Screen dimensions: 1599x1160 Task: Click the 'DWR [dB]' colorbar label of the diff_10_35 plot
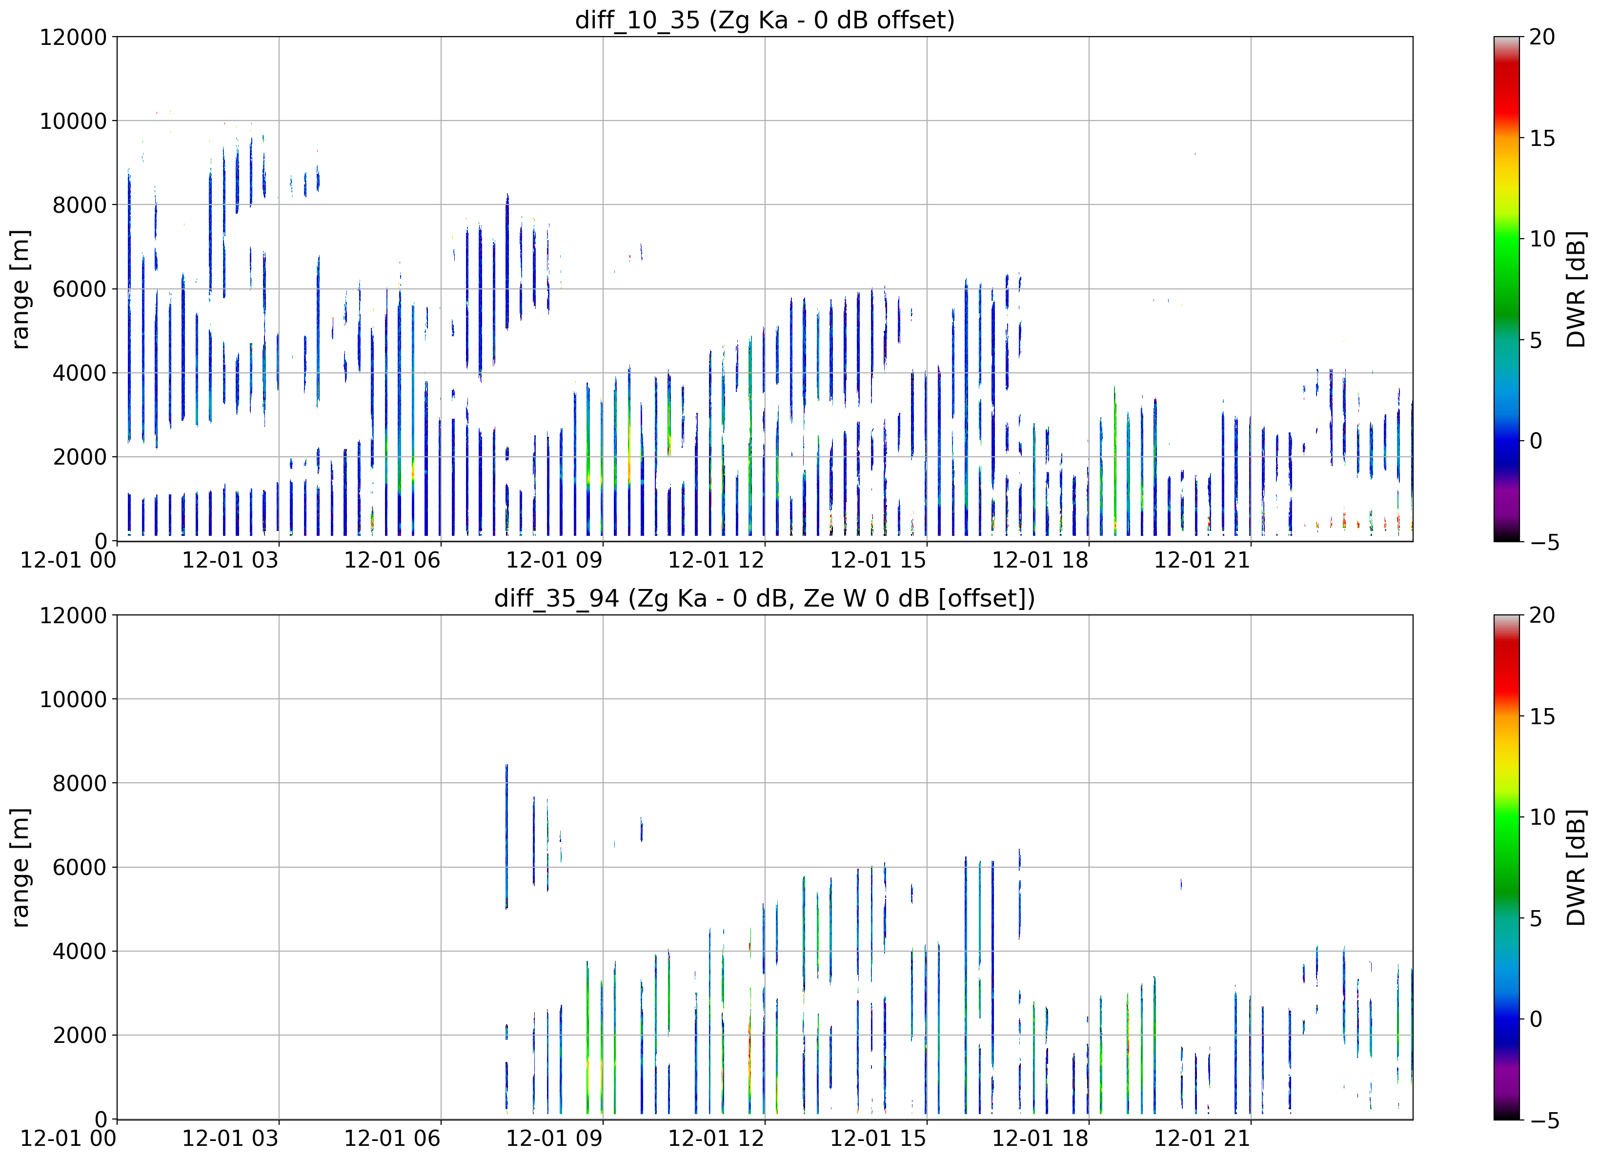coord(1576,289)
